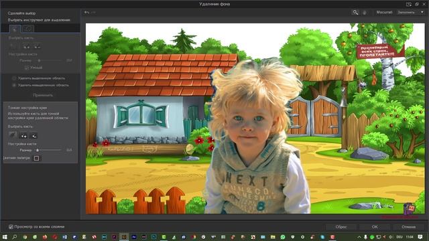Screen dimensions: 429x241
Task: Choose the add-to-selection brush under the first Выбрать кисть
Action: (x=26, y=46)
